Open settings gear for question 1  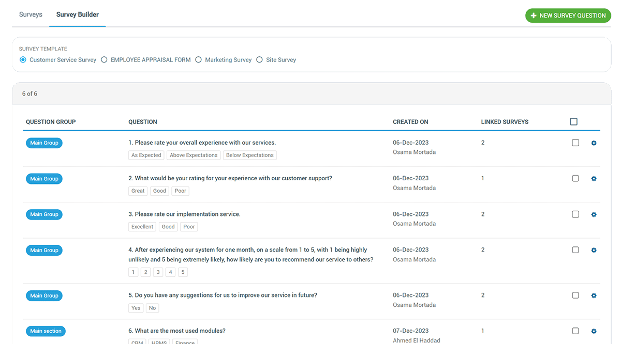click(594, 143)
